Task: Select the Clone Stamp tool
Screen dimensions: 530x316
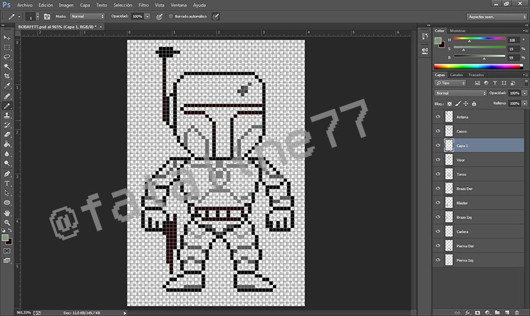Action: [x=7, y=115]
